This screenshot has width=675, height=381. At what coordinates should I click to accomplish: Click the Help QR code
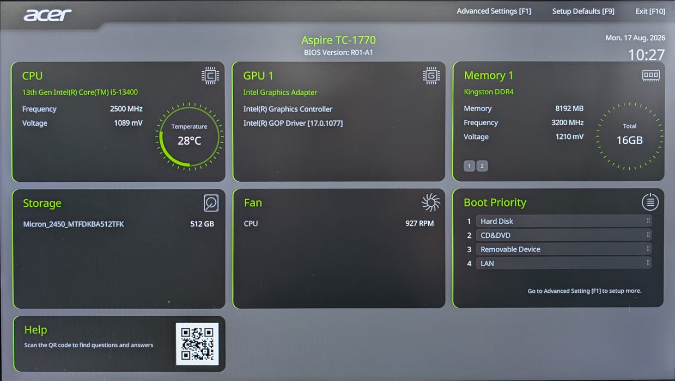point(197,343)
